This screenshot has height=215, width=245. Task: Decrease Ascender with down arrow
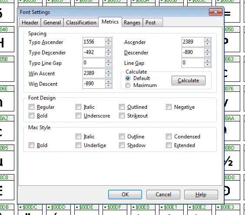pos(207,44)
